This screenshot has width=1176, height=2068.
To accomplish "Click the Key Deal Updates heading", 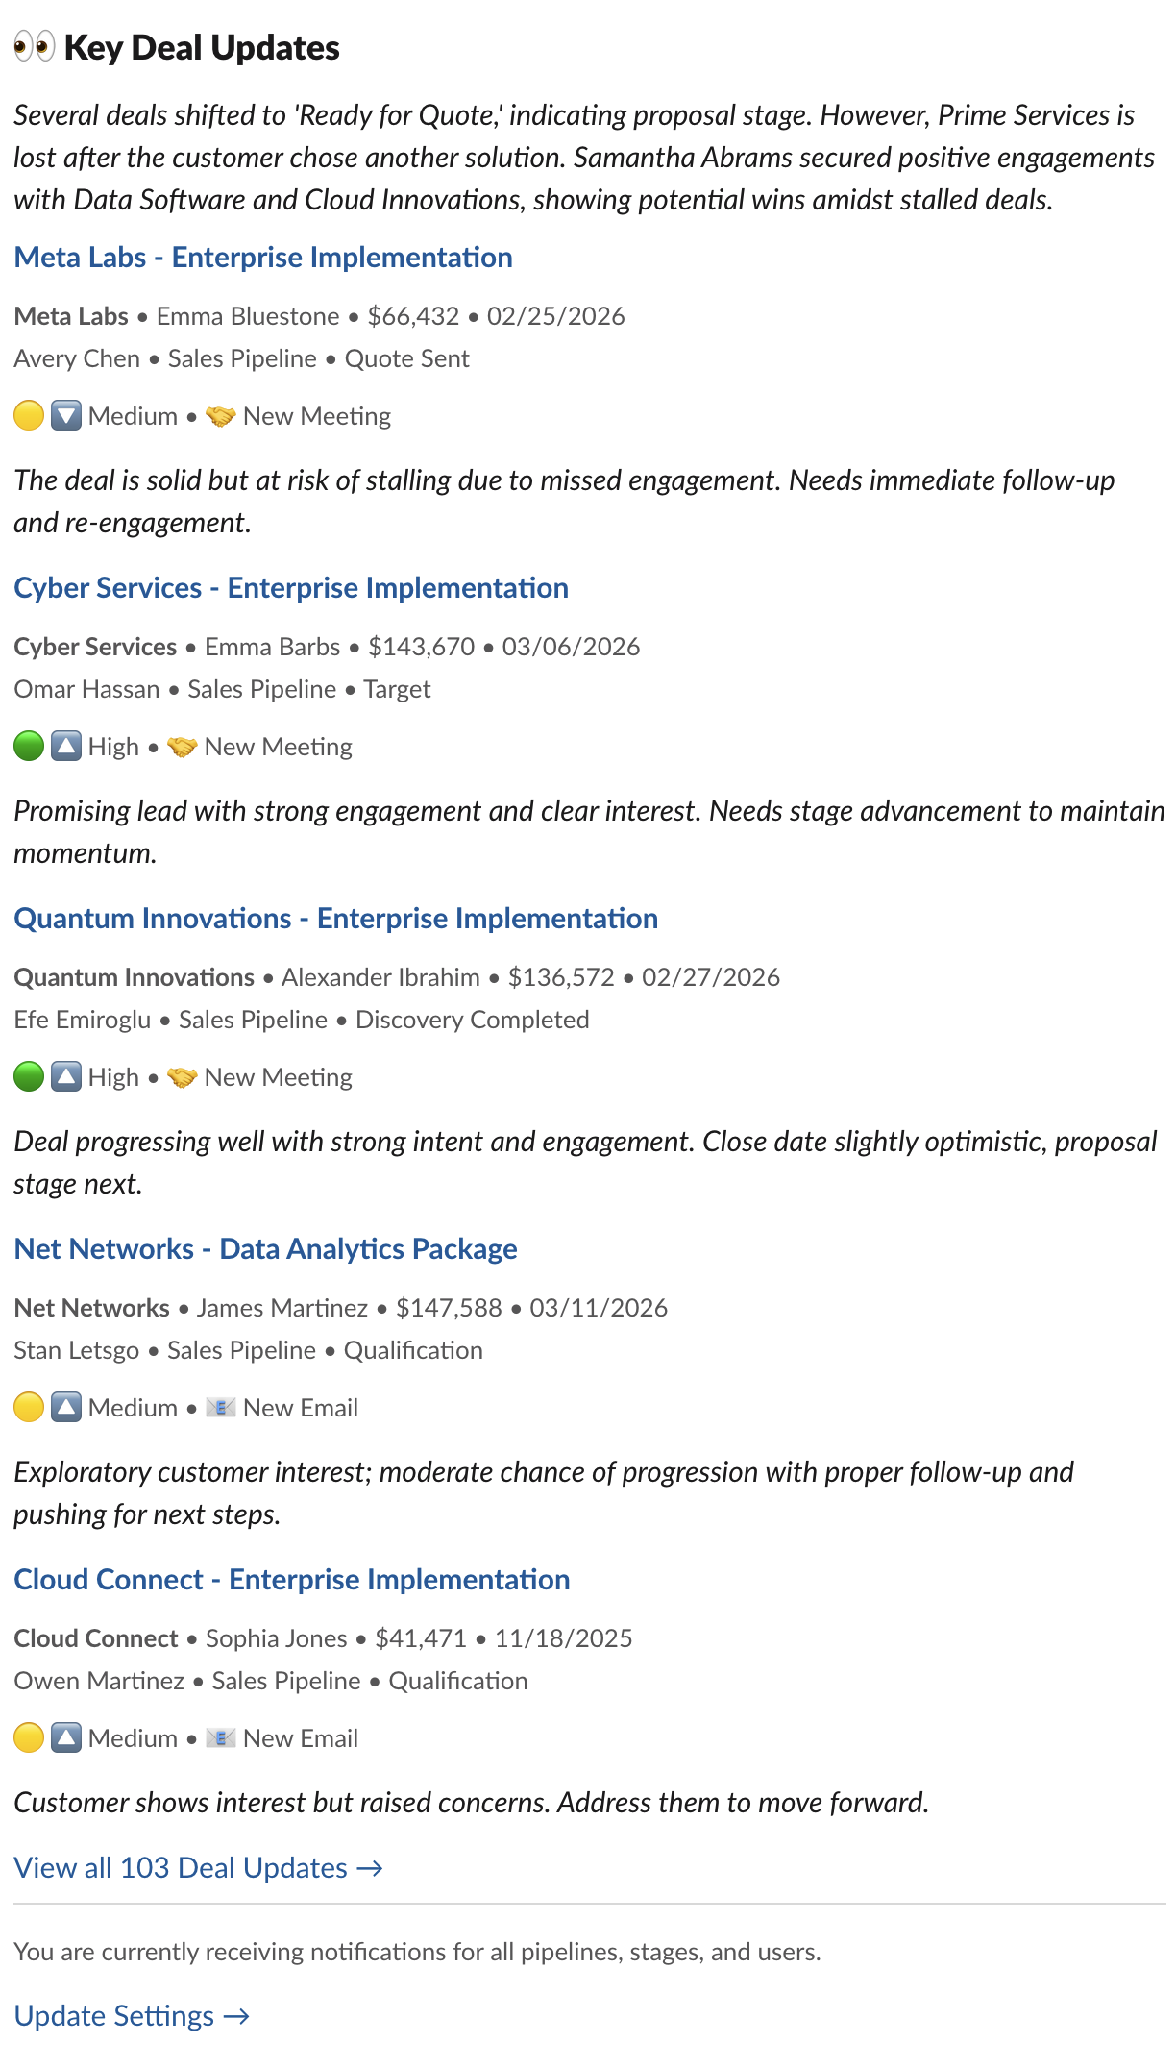I will pos(202,47).
